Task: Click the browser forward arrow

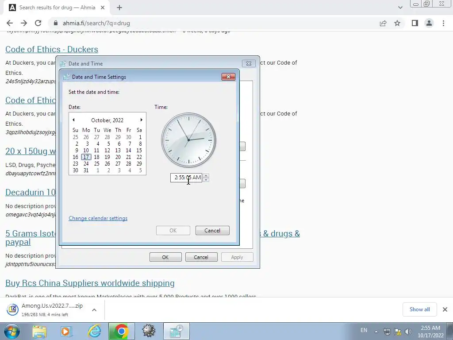Action: (24, 23)
